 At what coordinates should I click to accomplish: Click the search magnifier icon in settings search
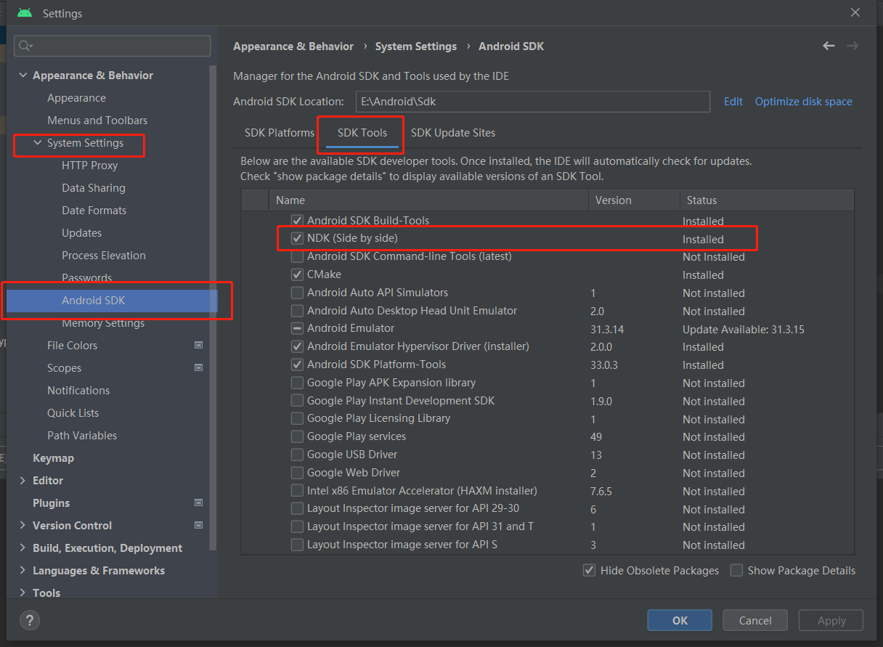coord(25,46)
